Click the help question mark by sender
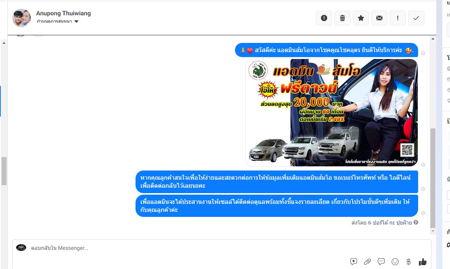The width and height of the screenshot is (450, 269). point(416,223)
